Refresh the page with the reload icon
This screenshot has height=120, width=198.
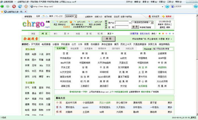(20, 6)
